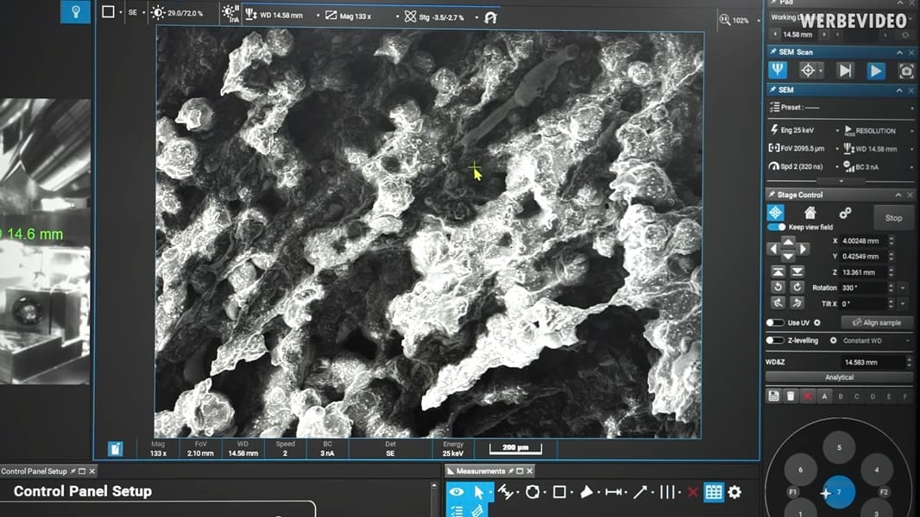Collapse the SEM Scan panel
This screenshot has width=920, height=517.
coord(899,52)
